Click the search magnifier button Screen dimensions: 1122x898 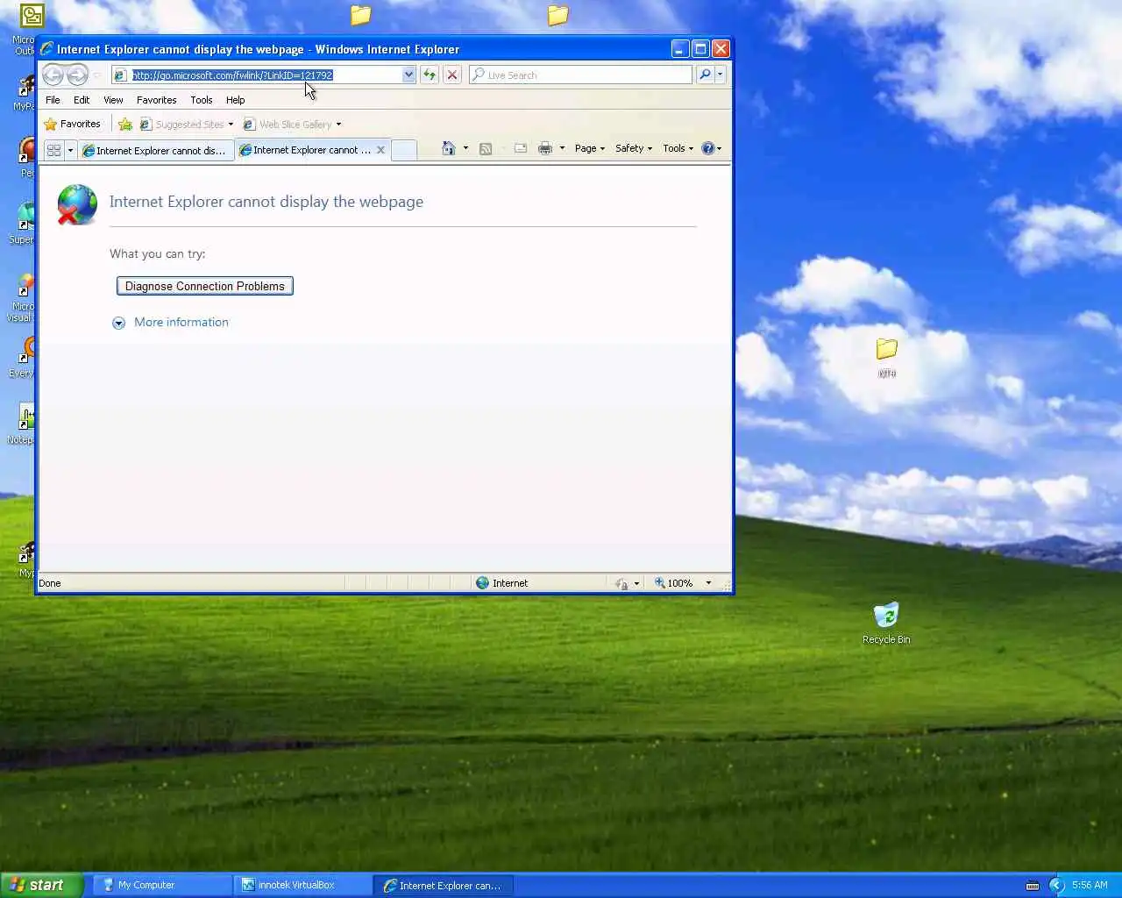(705, 75)
